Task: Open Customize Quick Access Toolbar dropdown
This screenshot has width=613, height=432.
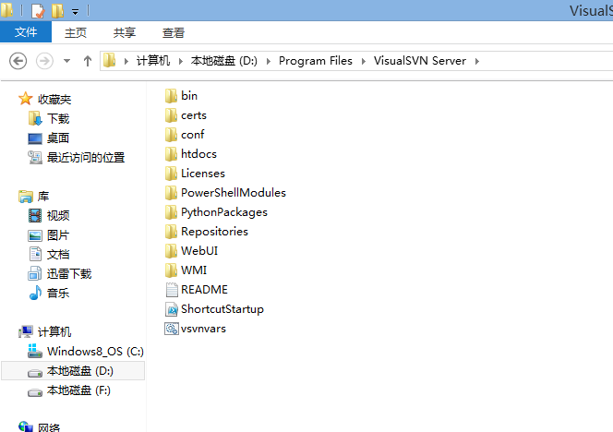Action: (x=75, y=12)
